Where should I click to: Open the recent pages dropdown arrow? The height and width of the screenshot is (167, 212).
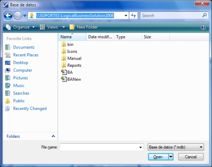tap(25, 16)
